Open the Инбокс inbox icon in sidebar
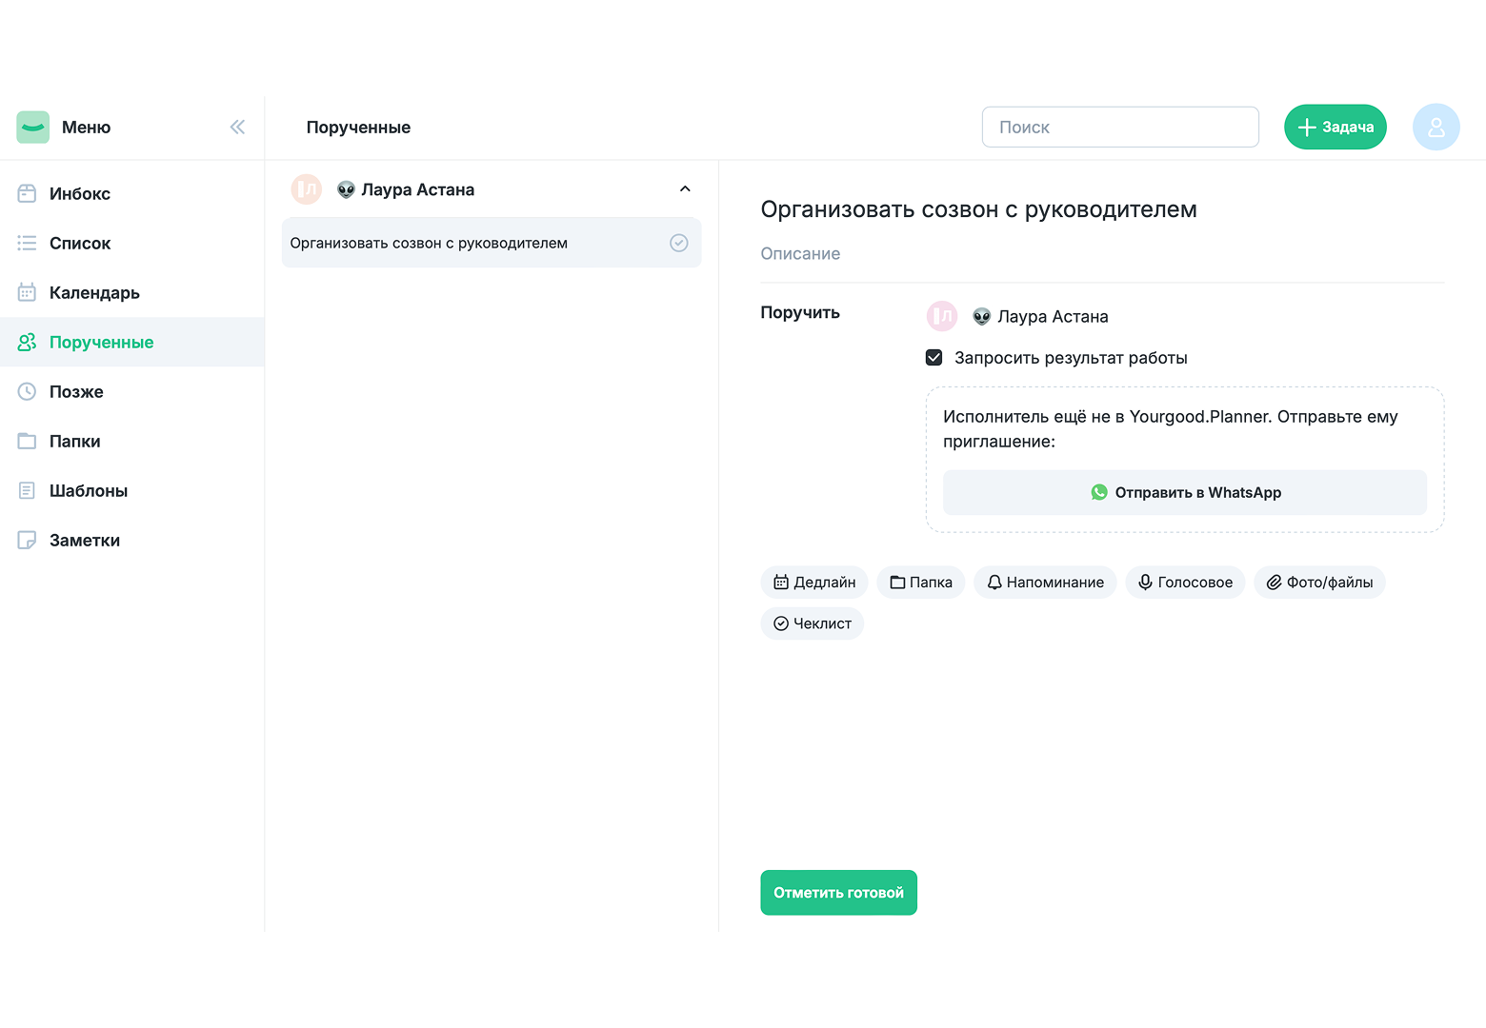Screen dimensions: 1486x1028 click(x=28, y=193)
